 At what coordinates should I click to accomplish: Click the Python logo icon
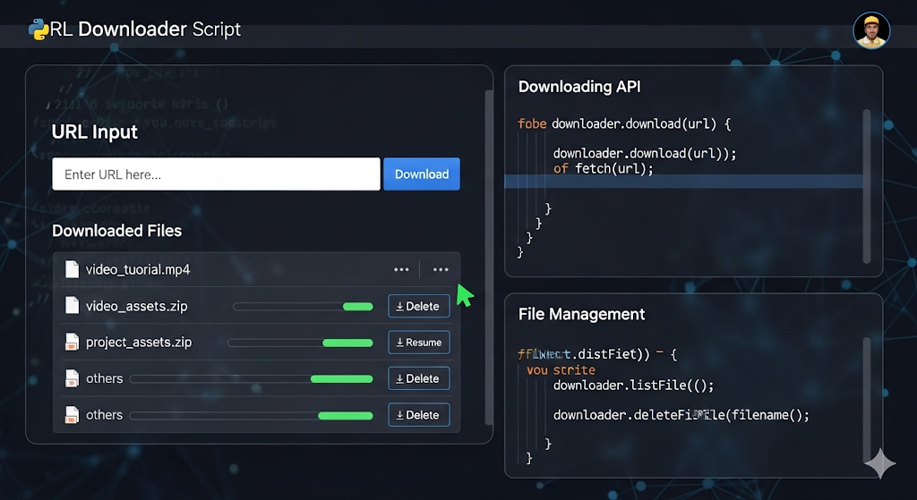pos(39,30)
